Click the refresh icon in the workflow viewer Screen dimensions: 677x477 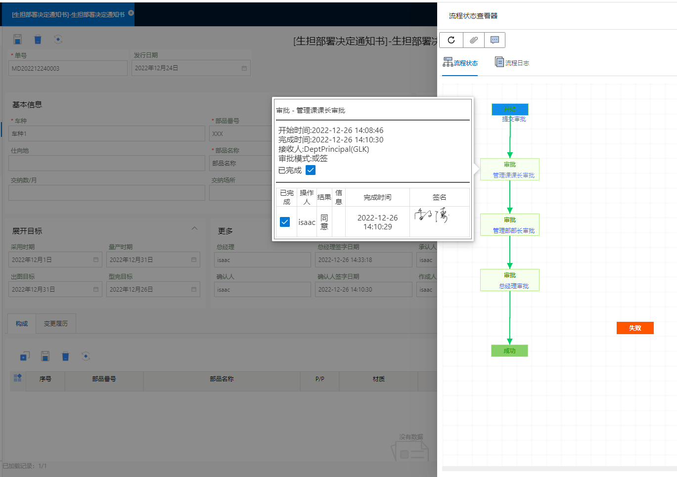[x=451, y=40]
